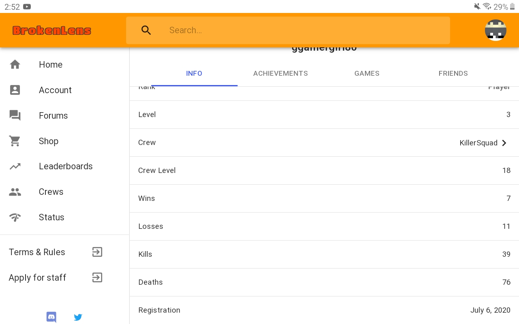The width and height of the screenshot is (519, 324).
Task: Open Crews page label
Action: 51,192
